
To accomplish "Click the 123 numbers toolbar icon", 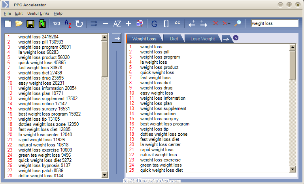I will (x=57, y=24).
